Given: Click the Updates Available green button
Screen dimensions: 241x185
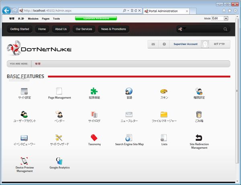Looking at the screenshot, I should tap(96, 18).
